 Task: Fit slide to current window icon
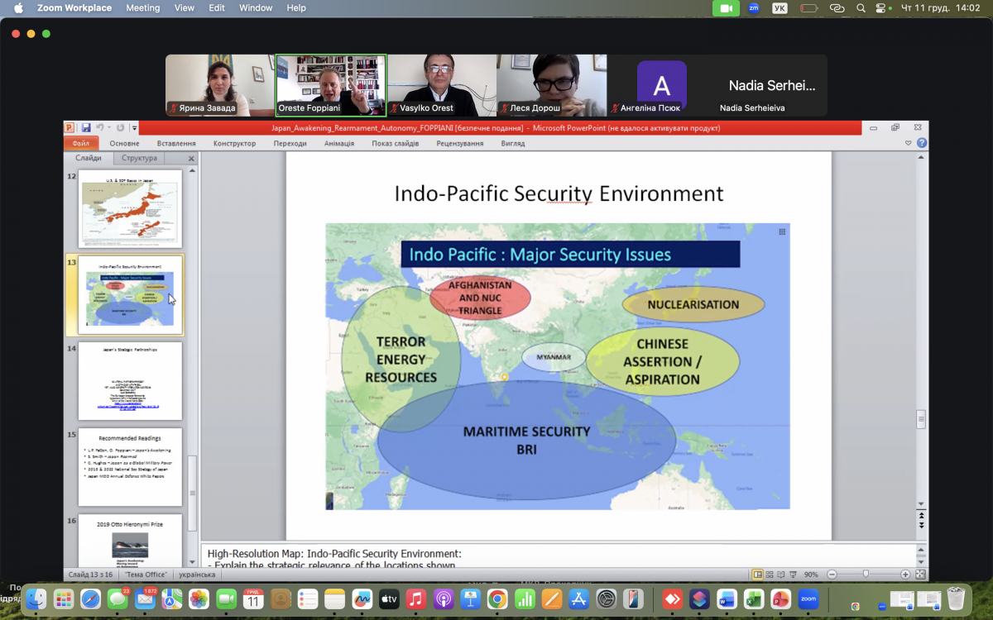(919, 575)
